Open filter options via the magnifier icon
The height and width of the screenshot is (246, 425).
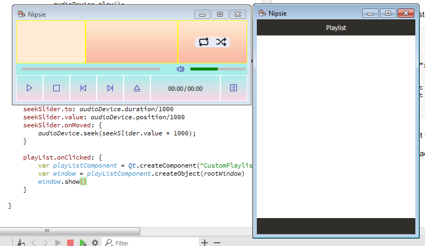pos(109,242)
